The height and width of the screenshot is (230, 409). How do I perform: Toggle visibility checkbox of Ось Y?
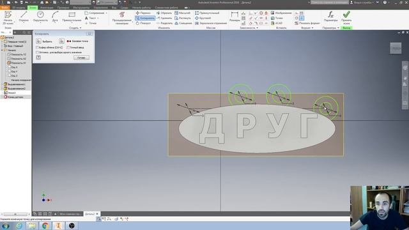pyautogui.click(x=10, y=71)
